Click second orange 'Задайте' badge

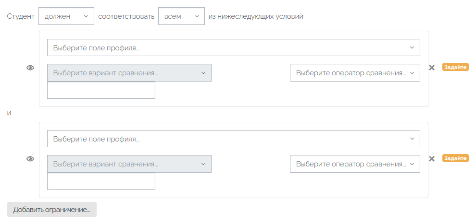[455, 158]
